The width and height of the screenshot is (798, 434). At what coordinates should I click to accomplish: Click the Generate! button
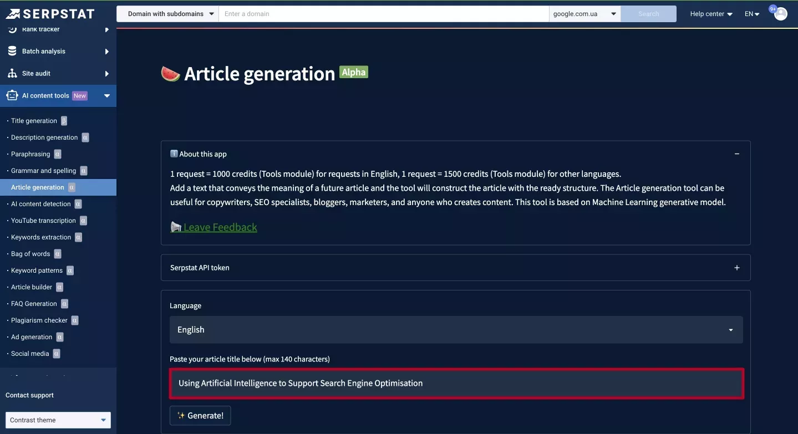(x=200, y=415)
